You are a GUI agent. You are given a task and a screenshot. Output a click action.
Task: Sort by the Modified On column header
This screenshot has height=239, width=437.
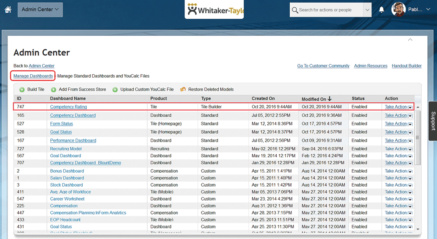[x=316, y=99]
